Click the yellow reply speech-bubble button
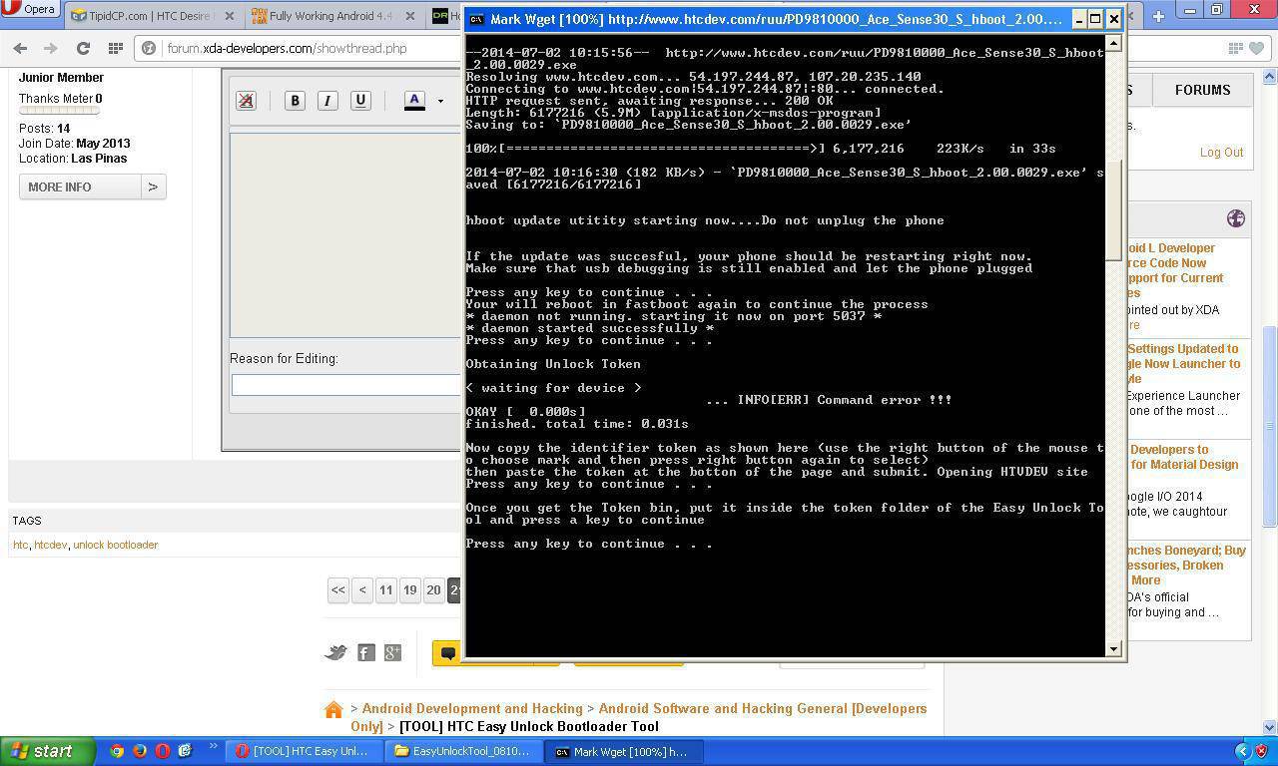This screenshot has width=1278, height=766. 448,653
